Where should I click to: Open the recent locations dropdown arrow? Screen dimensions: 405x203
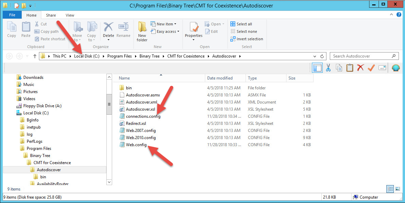coord(27,56)
